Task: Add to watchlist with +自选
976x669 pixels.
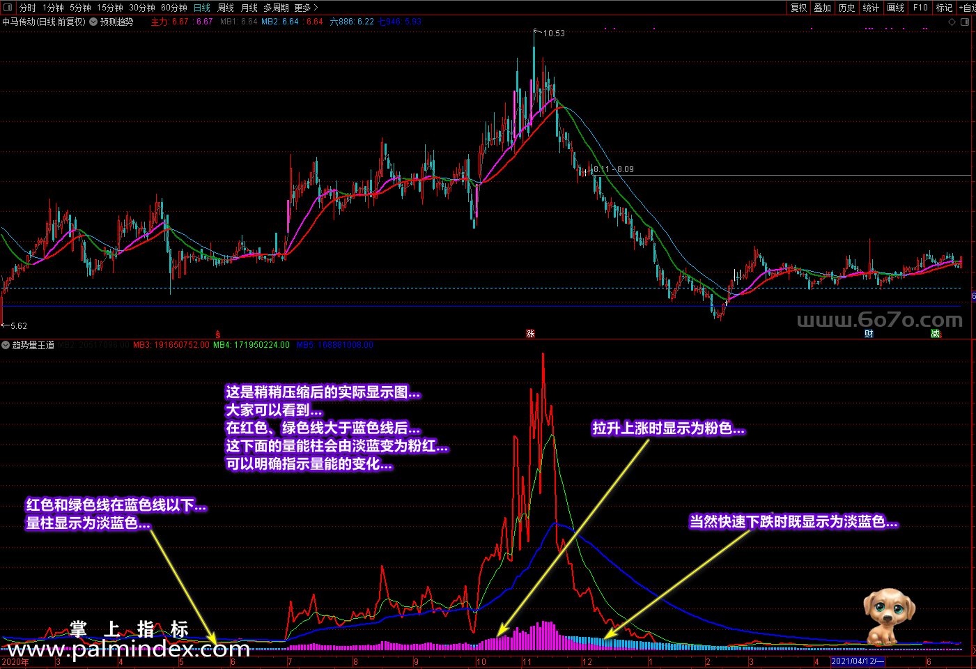Action: 968,8
